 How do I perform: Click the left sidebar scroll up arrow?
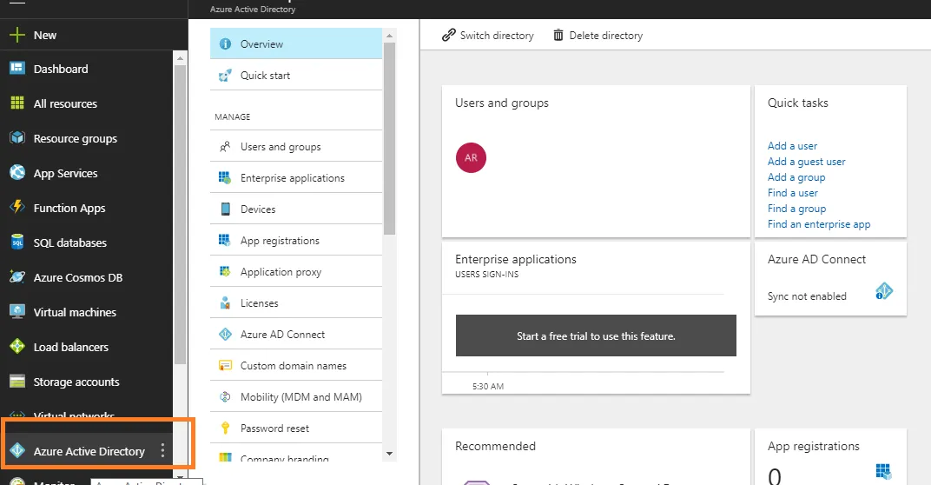click(180, 58)
